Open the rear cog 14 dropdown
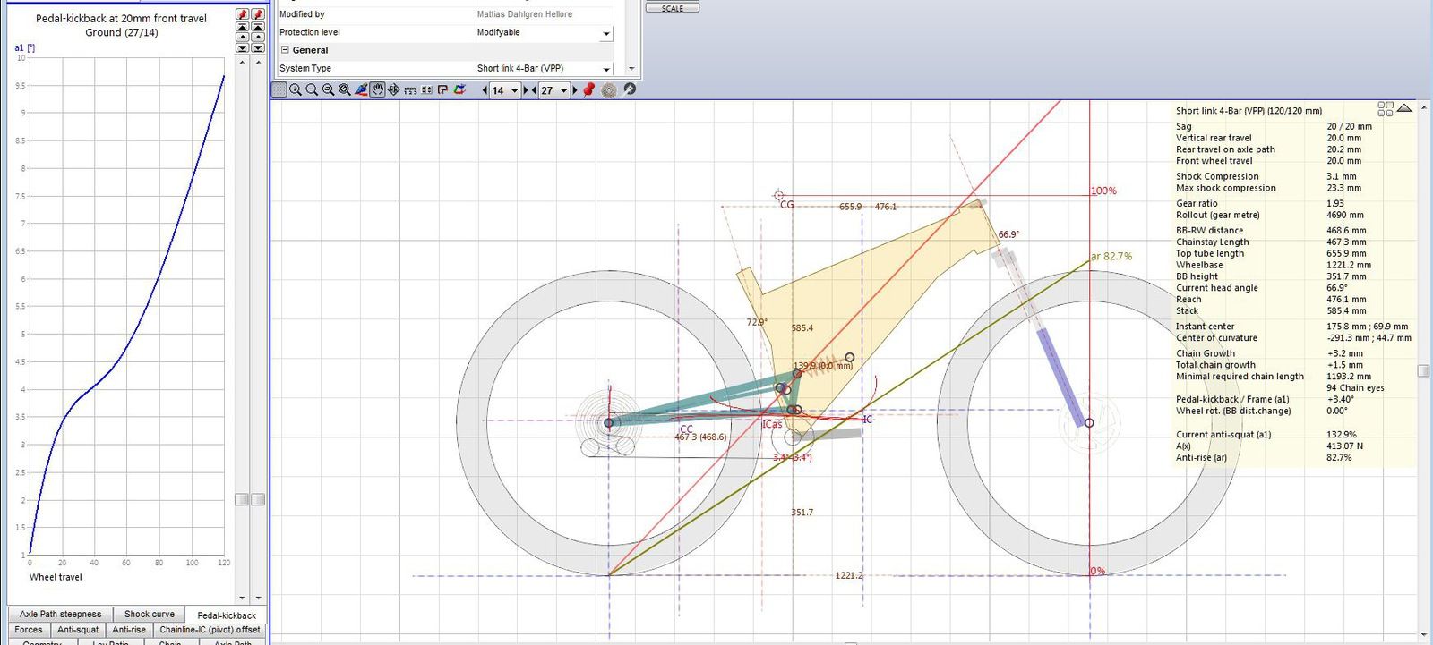Viewport: 1433px width, 645px height. 514,90
